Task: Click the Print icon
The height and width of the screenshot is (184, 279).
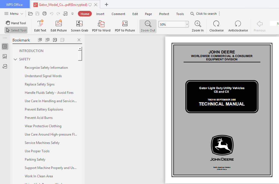Action: (x=45, y=14)
